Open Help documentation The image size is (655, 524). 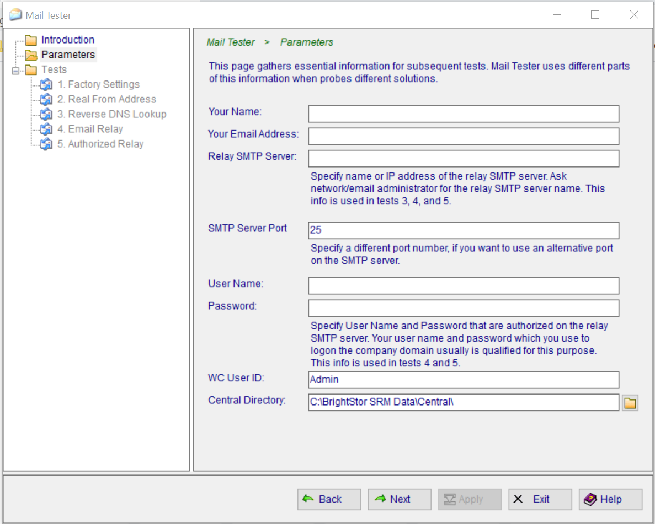610,499
